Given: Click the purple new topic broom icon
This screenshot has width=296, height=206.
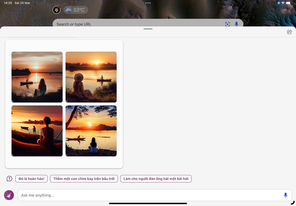Looking at the screenshot, I should (x=9, y=195).
